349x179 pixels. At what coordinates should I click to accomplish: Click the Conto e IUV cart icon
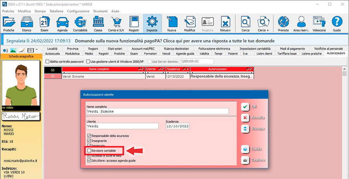click(x=116, y=24)
